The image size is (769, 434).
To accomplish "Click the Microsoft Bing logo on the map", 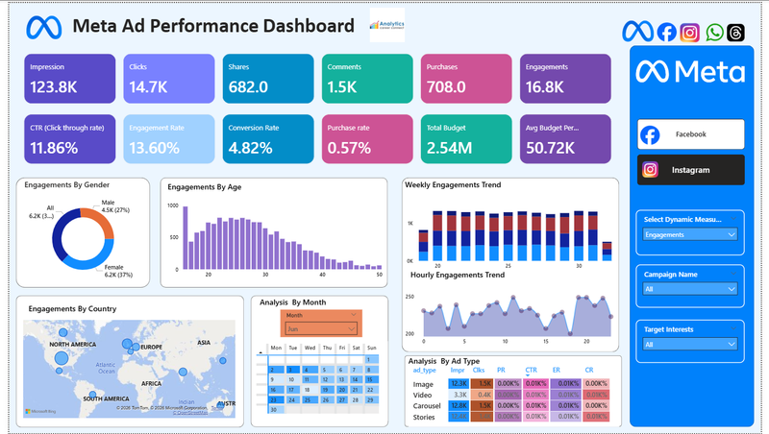I will click(x=41, y=412).
